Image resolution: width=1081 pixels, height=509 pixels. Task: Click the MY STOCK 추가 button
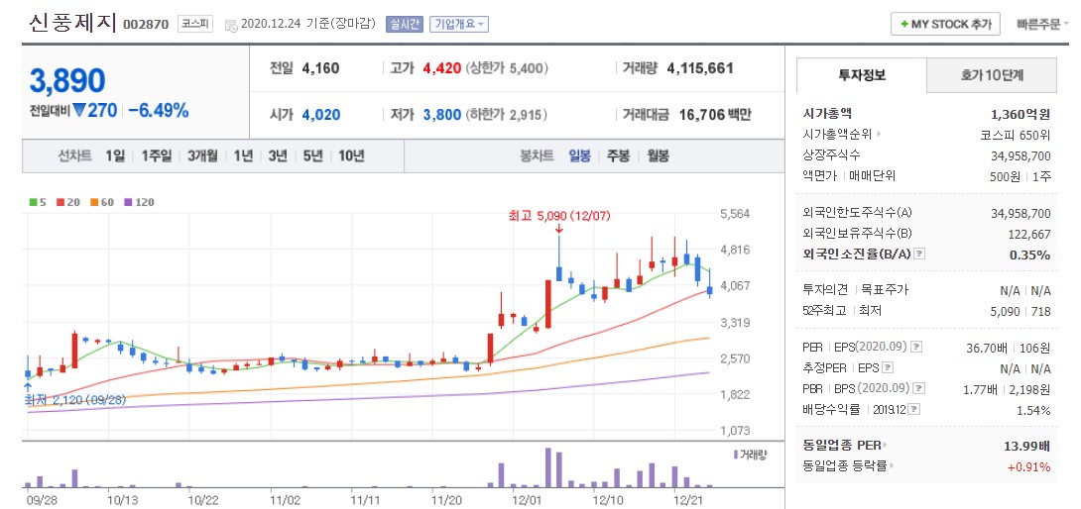pyautogui.click(x=944, y=24)
